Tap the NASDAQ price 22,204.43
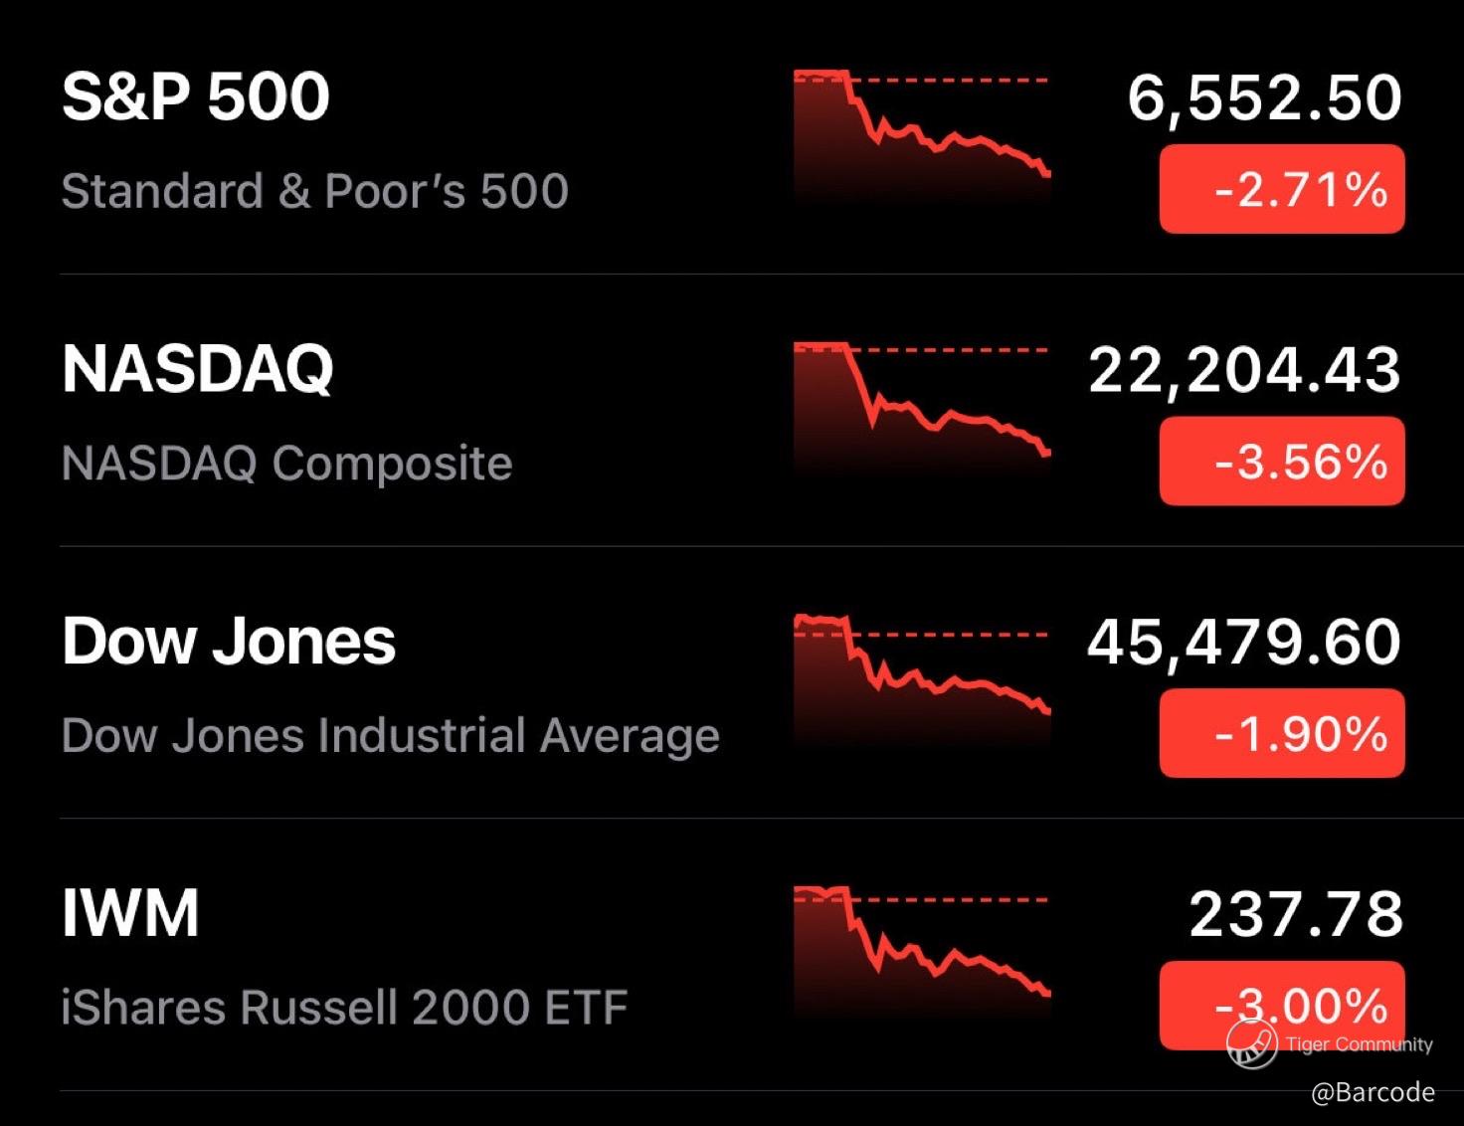This screenshot has height=1126, width=1464. click(1244, 370)
